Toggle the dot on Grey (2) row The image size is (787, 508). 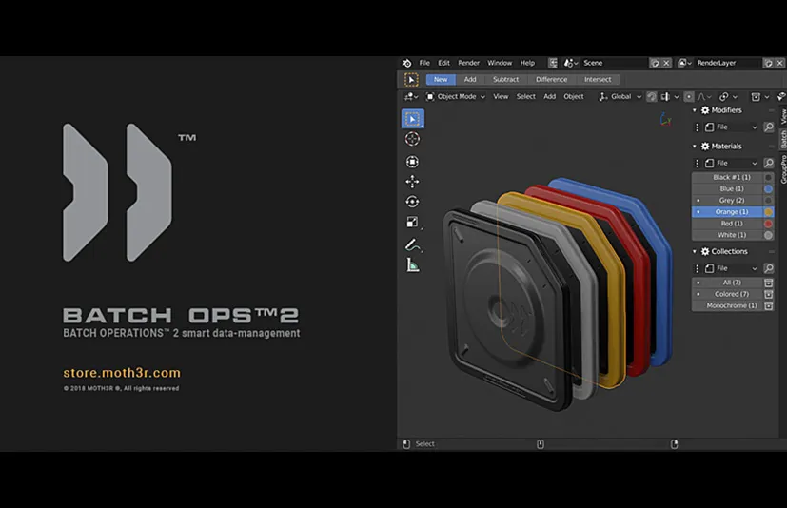click(698, 201)
